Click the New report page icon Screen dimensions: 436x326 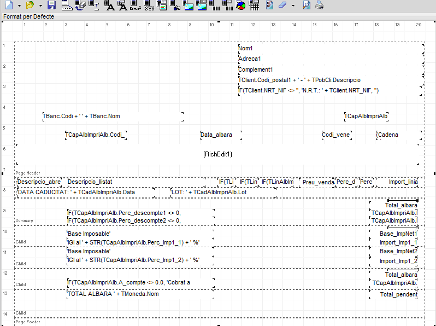point(9,5)
